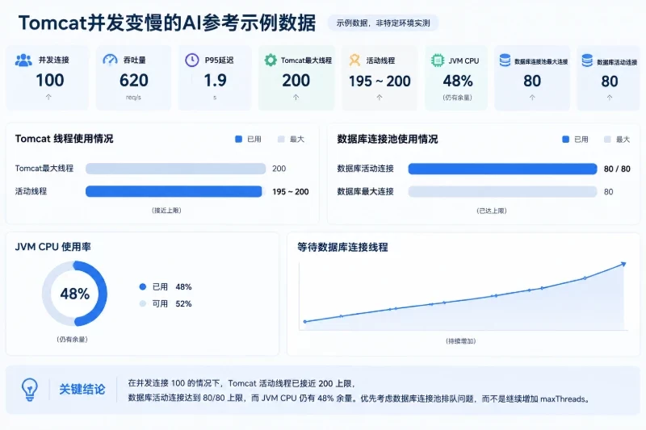646x430 pixels.
Task: Click the 并发连接 people icon
Action: point(23,60)
